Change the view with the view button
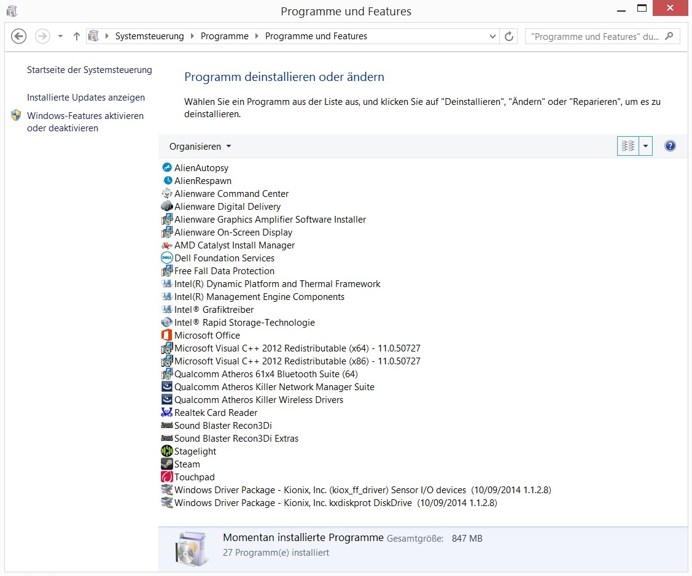Image resolution: width=692 pixels, height=576 pixels. (x=628, y=146)
